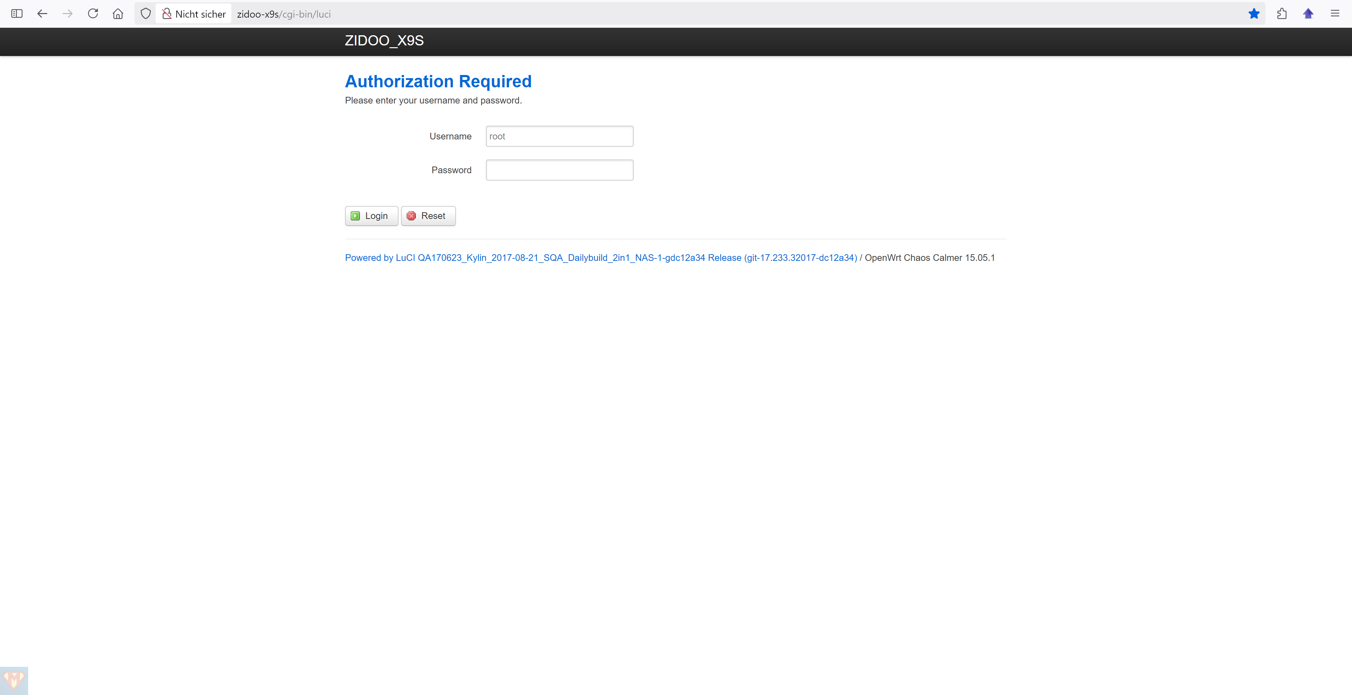Go forward one page
The image size is (1352, 695).
point(68,14)
